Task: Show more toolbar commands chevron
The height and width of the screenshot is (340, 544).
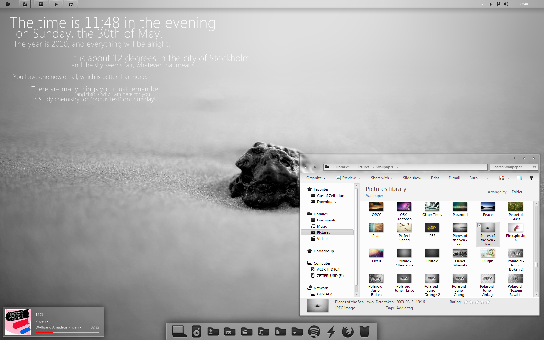Action: [x=487, y=178]
